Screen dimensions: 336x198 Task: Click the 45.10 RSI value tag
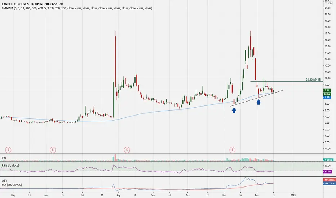point(328,171)
